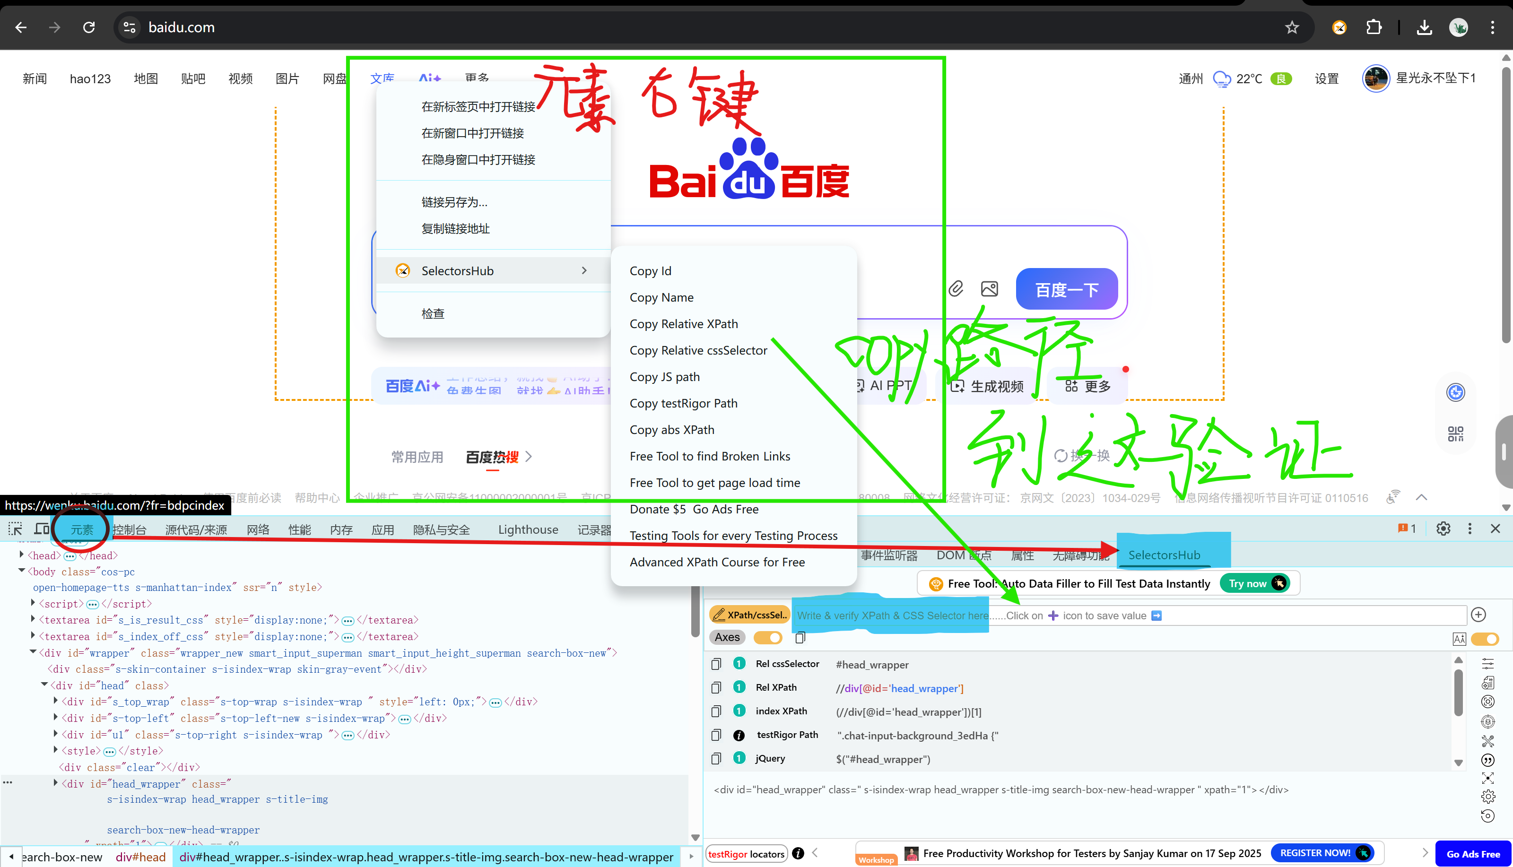
Task: Click the case-sensitivity AA icon
Action: click(x=1460, y=639)
